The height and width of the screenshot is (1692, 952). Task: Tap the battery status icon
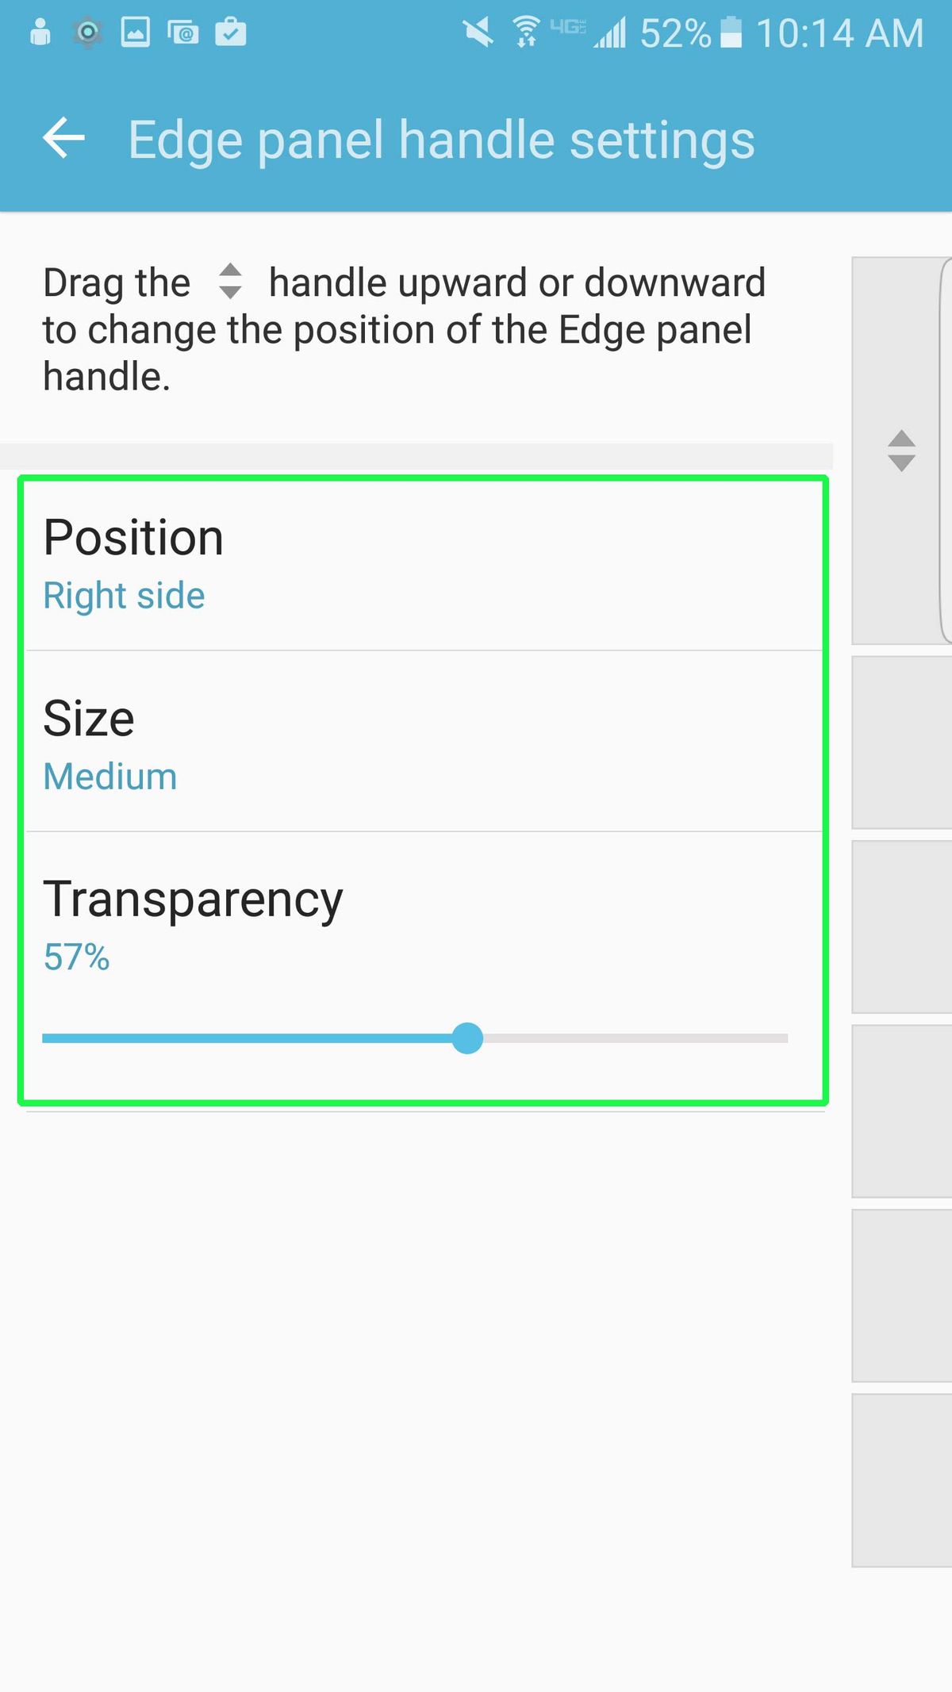[730, 32]
